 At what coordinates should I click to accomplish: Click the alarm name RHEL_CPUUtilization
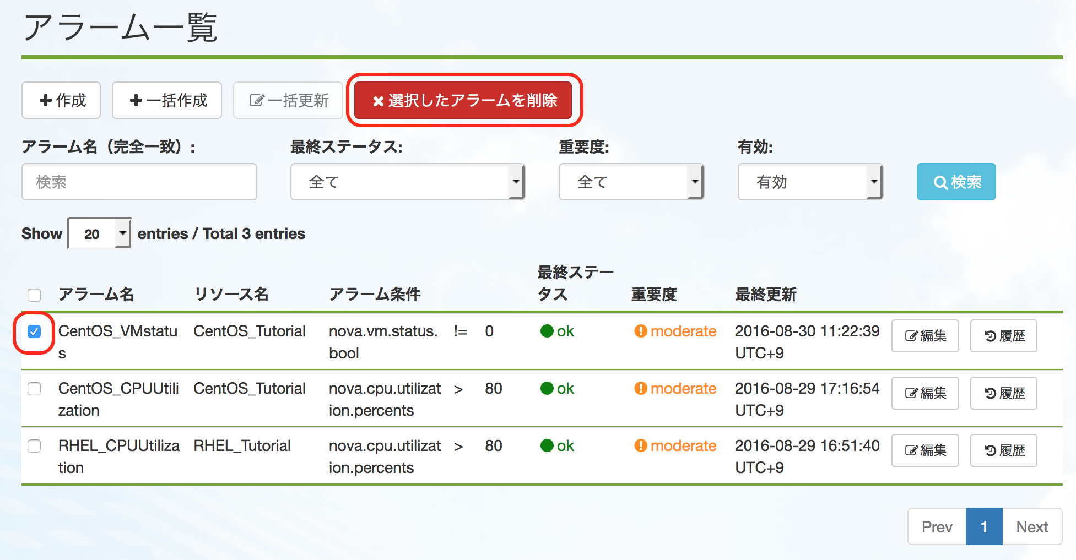click(119, 456)
